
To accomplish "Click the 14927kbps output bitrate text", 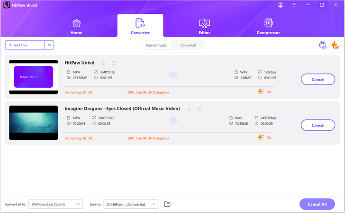I will 268,118.
